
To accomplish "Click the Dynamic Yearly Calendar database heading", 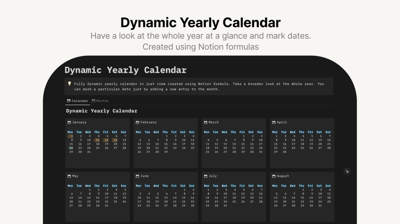I will pos(101,111).
